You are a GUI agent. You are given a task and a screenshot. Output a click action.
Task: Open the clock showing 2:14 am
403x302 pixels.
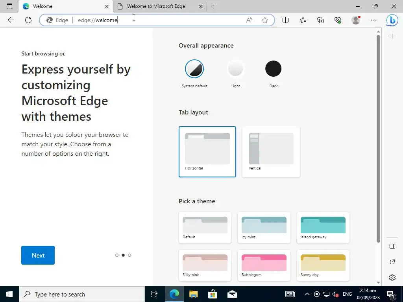point(368,294)
